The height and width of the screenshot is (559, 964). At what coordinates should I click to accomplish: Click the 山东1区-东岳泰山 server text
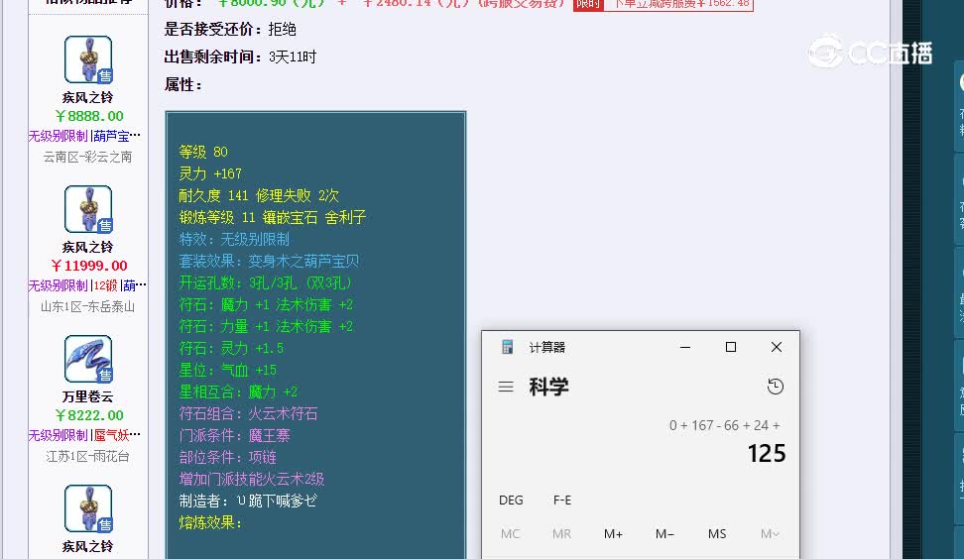click(88, 306)
